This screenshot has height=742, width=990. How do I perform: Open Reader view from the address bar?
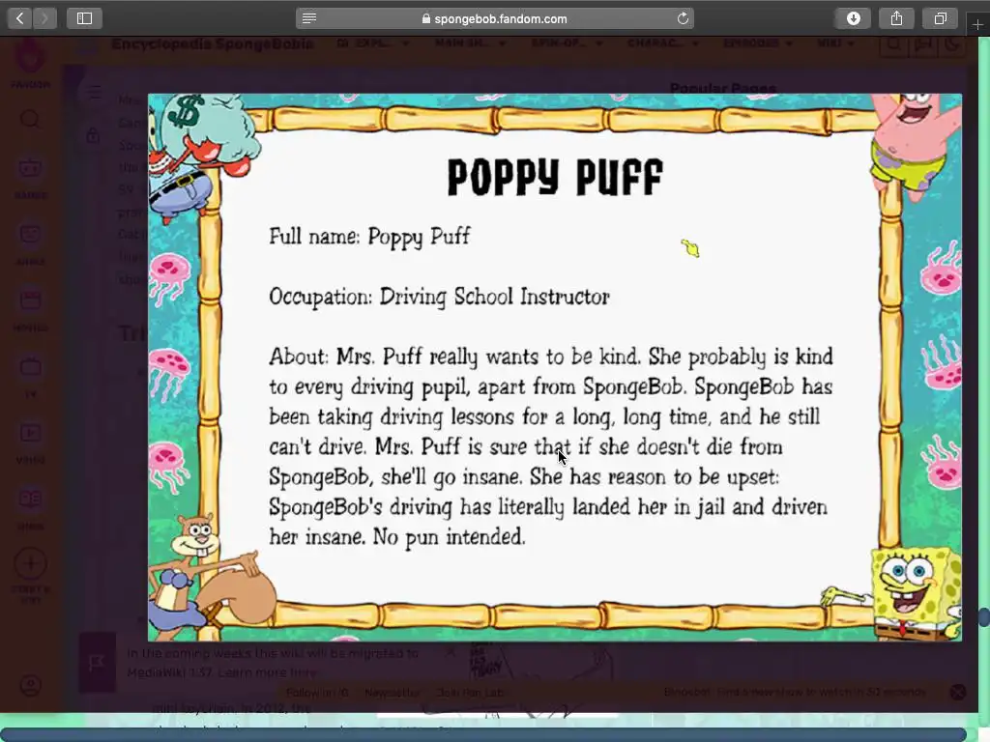click(x=309, y=18)
